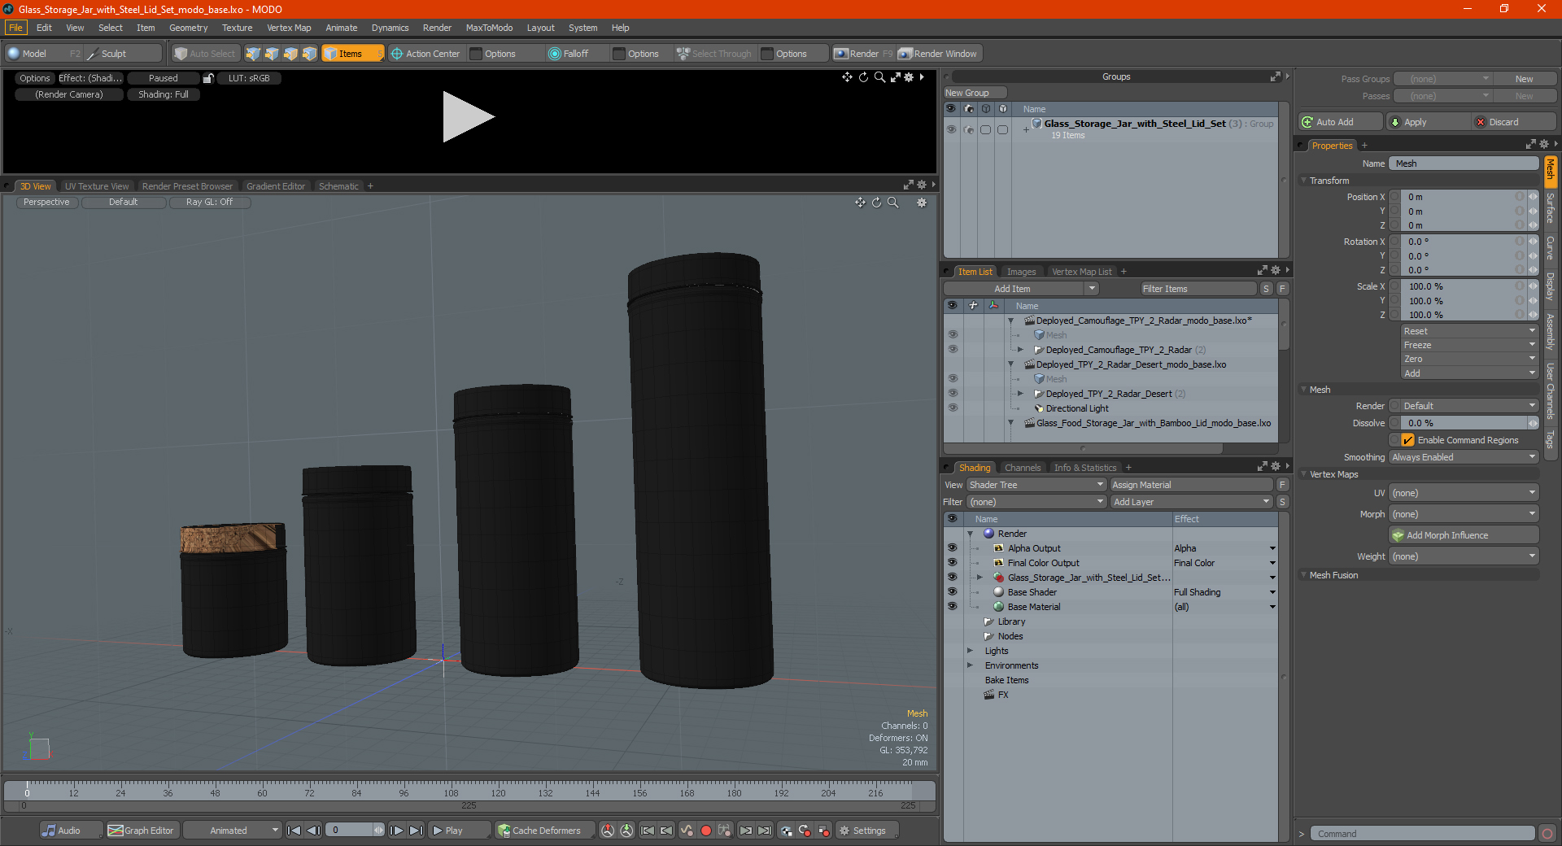The width and height of the screenshot is (1562, 846).
Task: Open the Smoothing Always Enabled dropdown
Action: tap(1464, 457)
